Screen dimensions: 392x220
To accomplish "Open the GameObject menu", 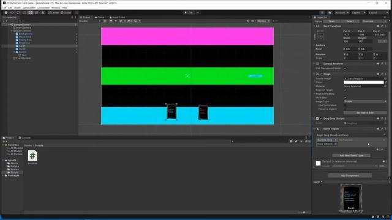I will coord(29,8).
